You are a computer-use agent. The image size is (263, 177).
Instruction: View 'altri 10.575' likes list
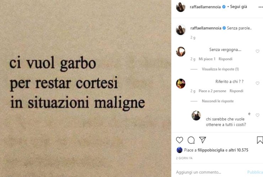[238, 150]
